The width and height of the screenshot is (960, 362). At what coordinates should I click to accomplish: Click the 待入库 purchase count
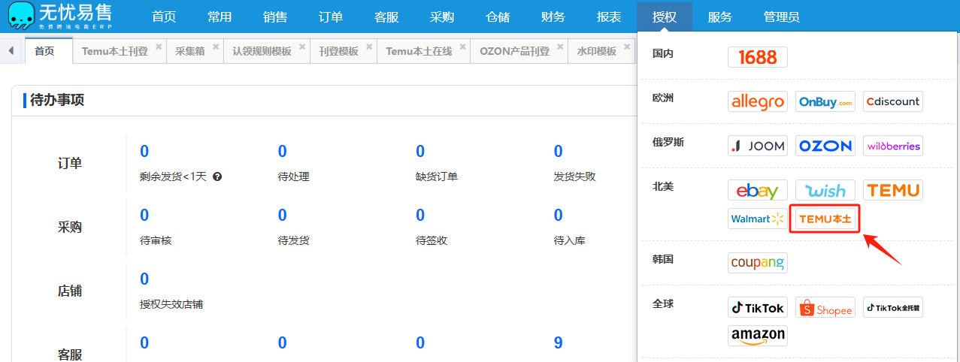click(559, 216)
